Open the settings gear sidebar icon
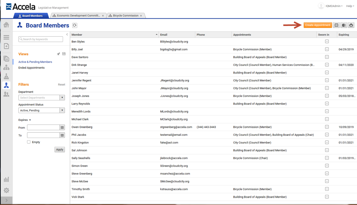This screenshot has width=357, height=205. (6, 190)
